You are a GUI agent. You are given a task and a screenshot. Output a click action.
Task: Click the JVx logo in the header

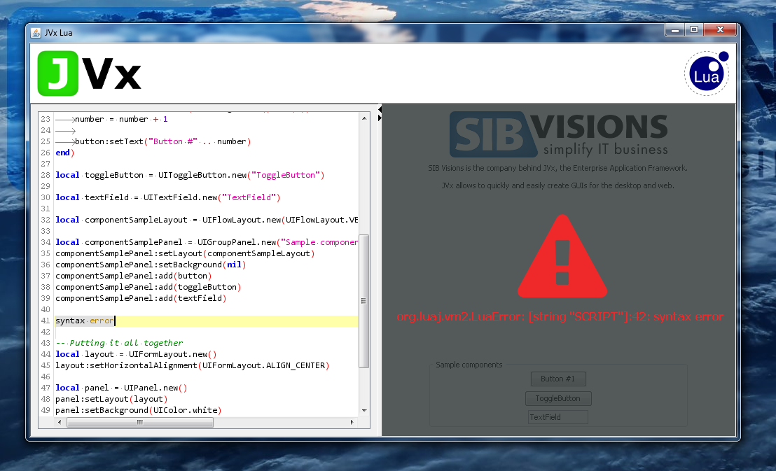[90, 73]
